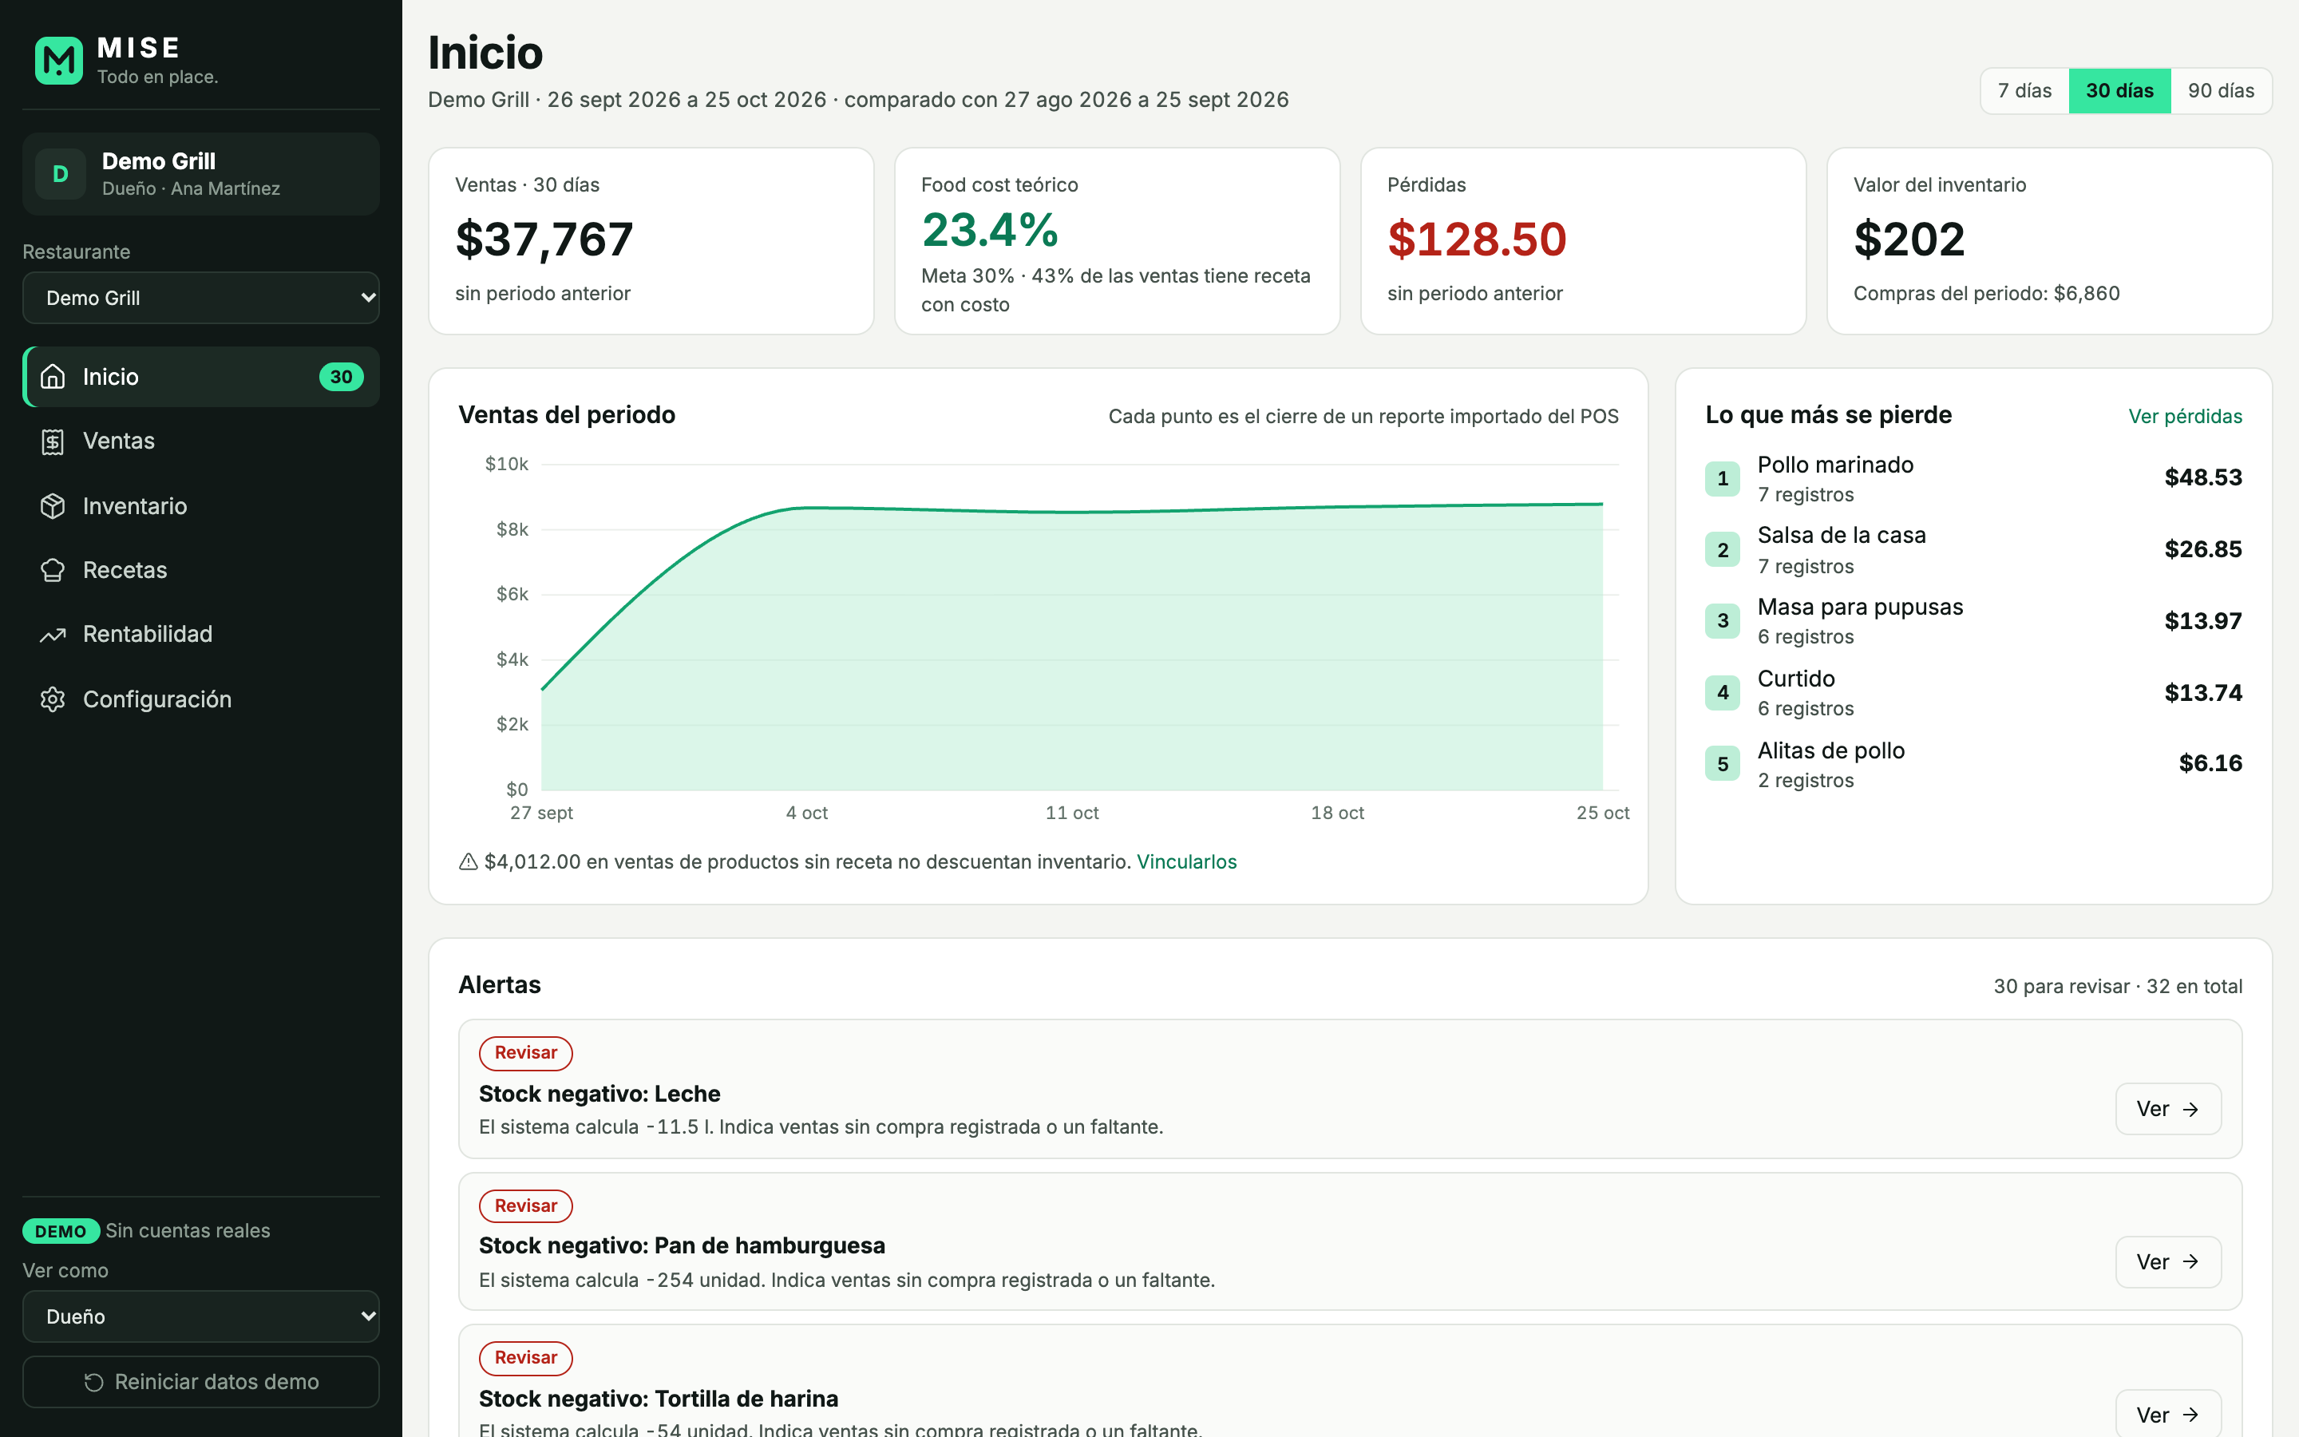Navigate to Rentabilidad
2299x1437 pixels.
[201, 634]
